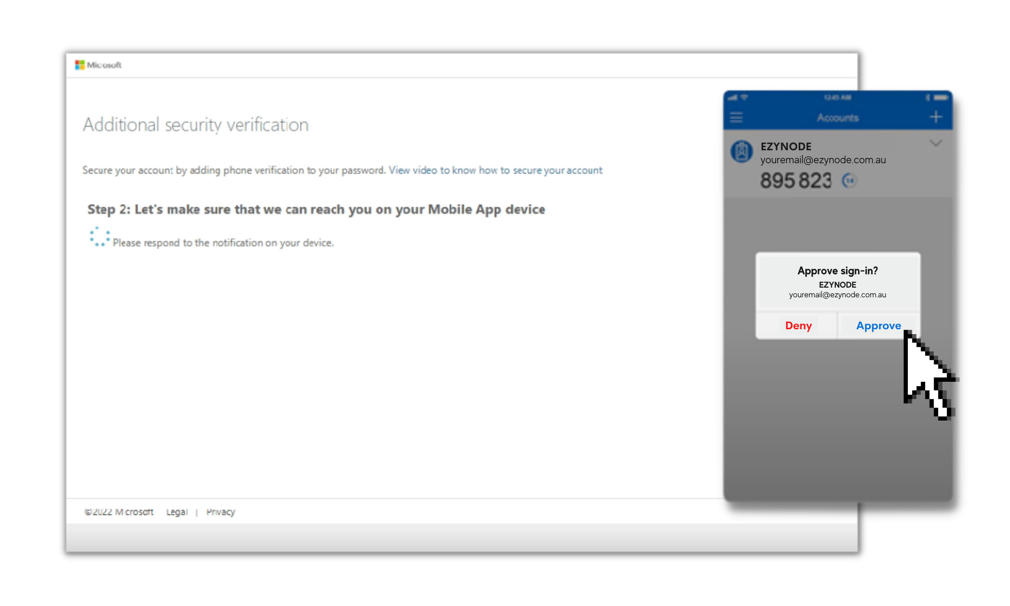Select youremail@ezynode.com.au in the account row
This screenshot has height=606, width=1010.
[x=823, y=160]
